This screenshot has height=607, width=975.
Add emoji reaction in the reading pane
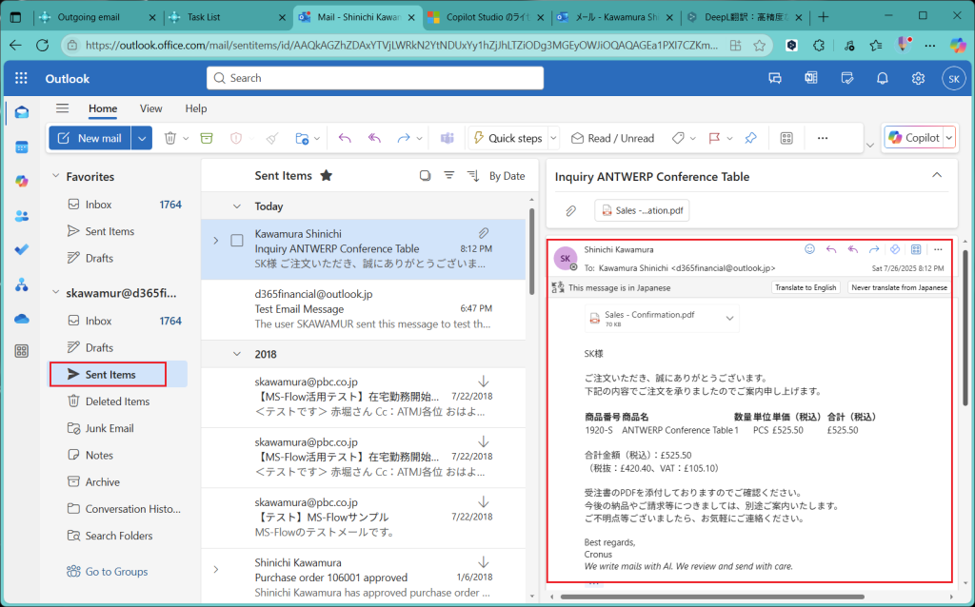click(x=809, y=249)
